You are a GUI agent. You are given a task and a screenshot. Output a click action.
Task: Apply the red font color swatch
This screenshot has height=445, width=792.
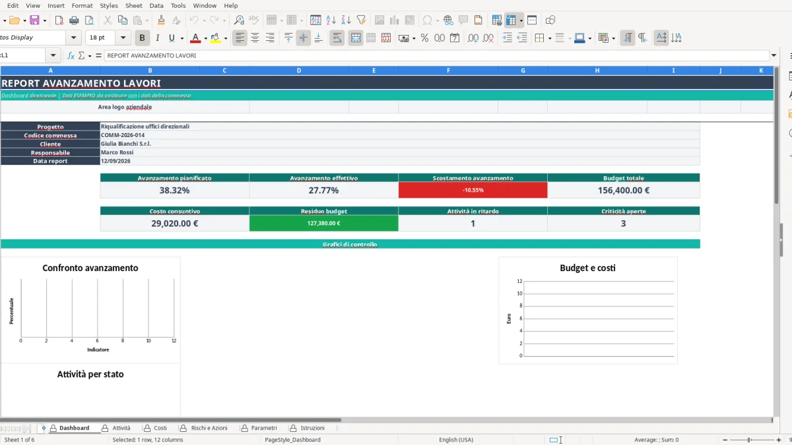[x=195, y=38]
